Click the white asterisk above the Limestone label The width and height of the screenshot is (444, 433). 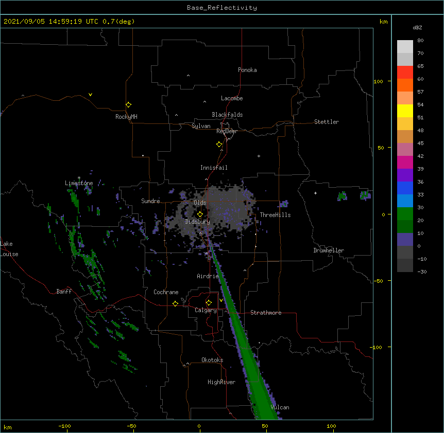tap(79, 178)
